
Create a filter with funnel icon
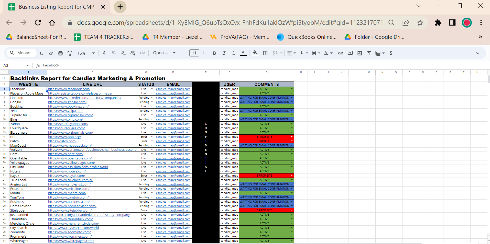coord(369,53)
